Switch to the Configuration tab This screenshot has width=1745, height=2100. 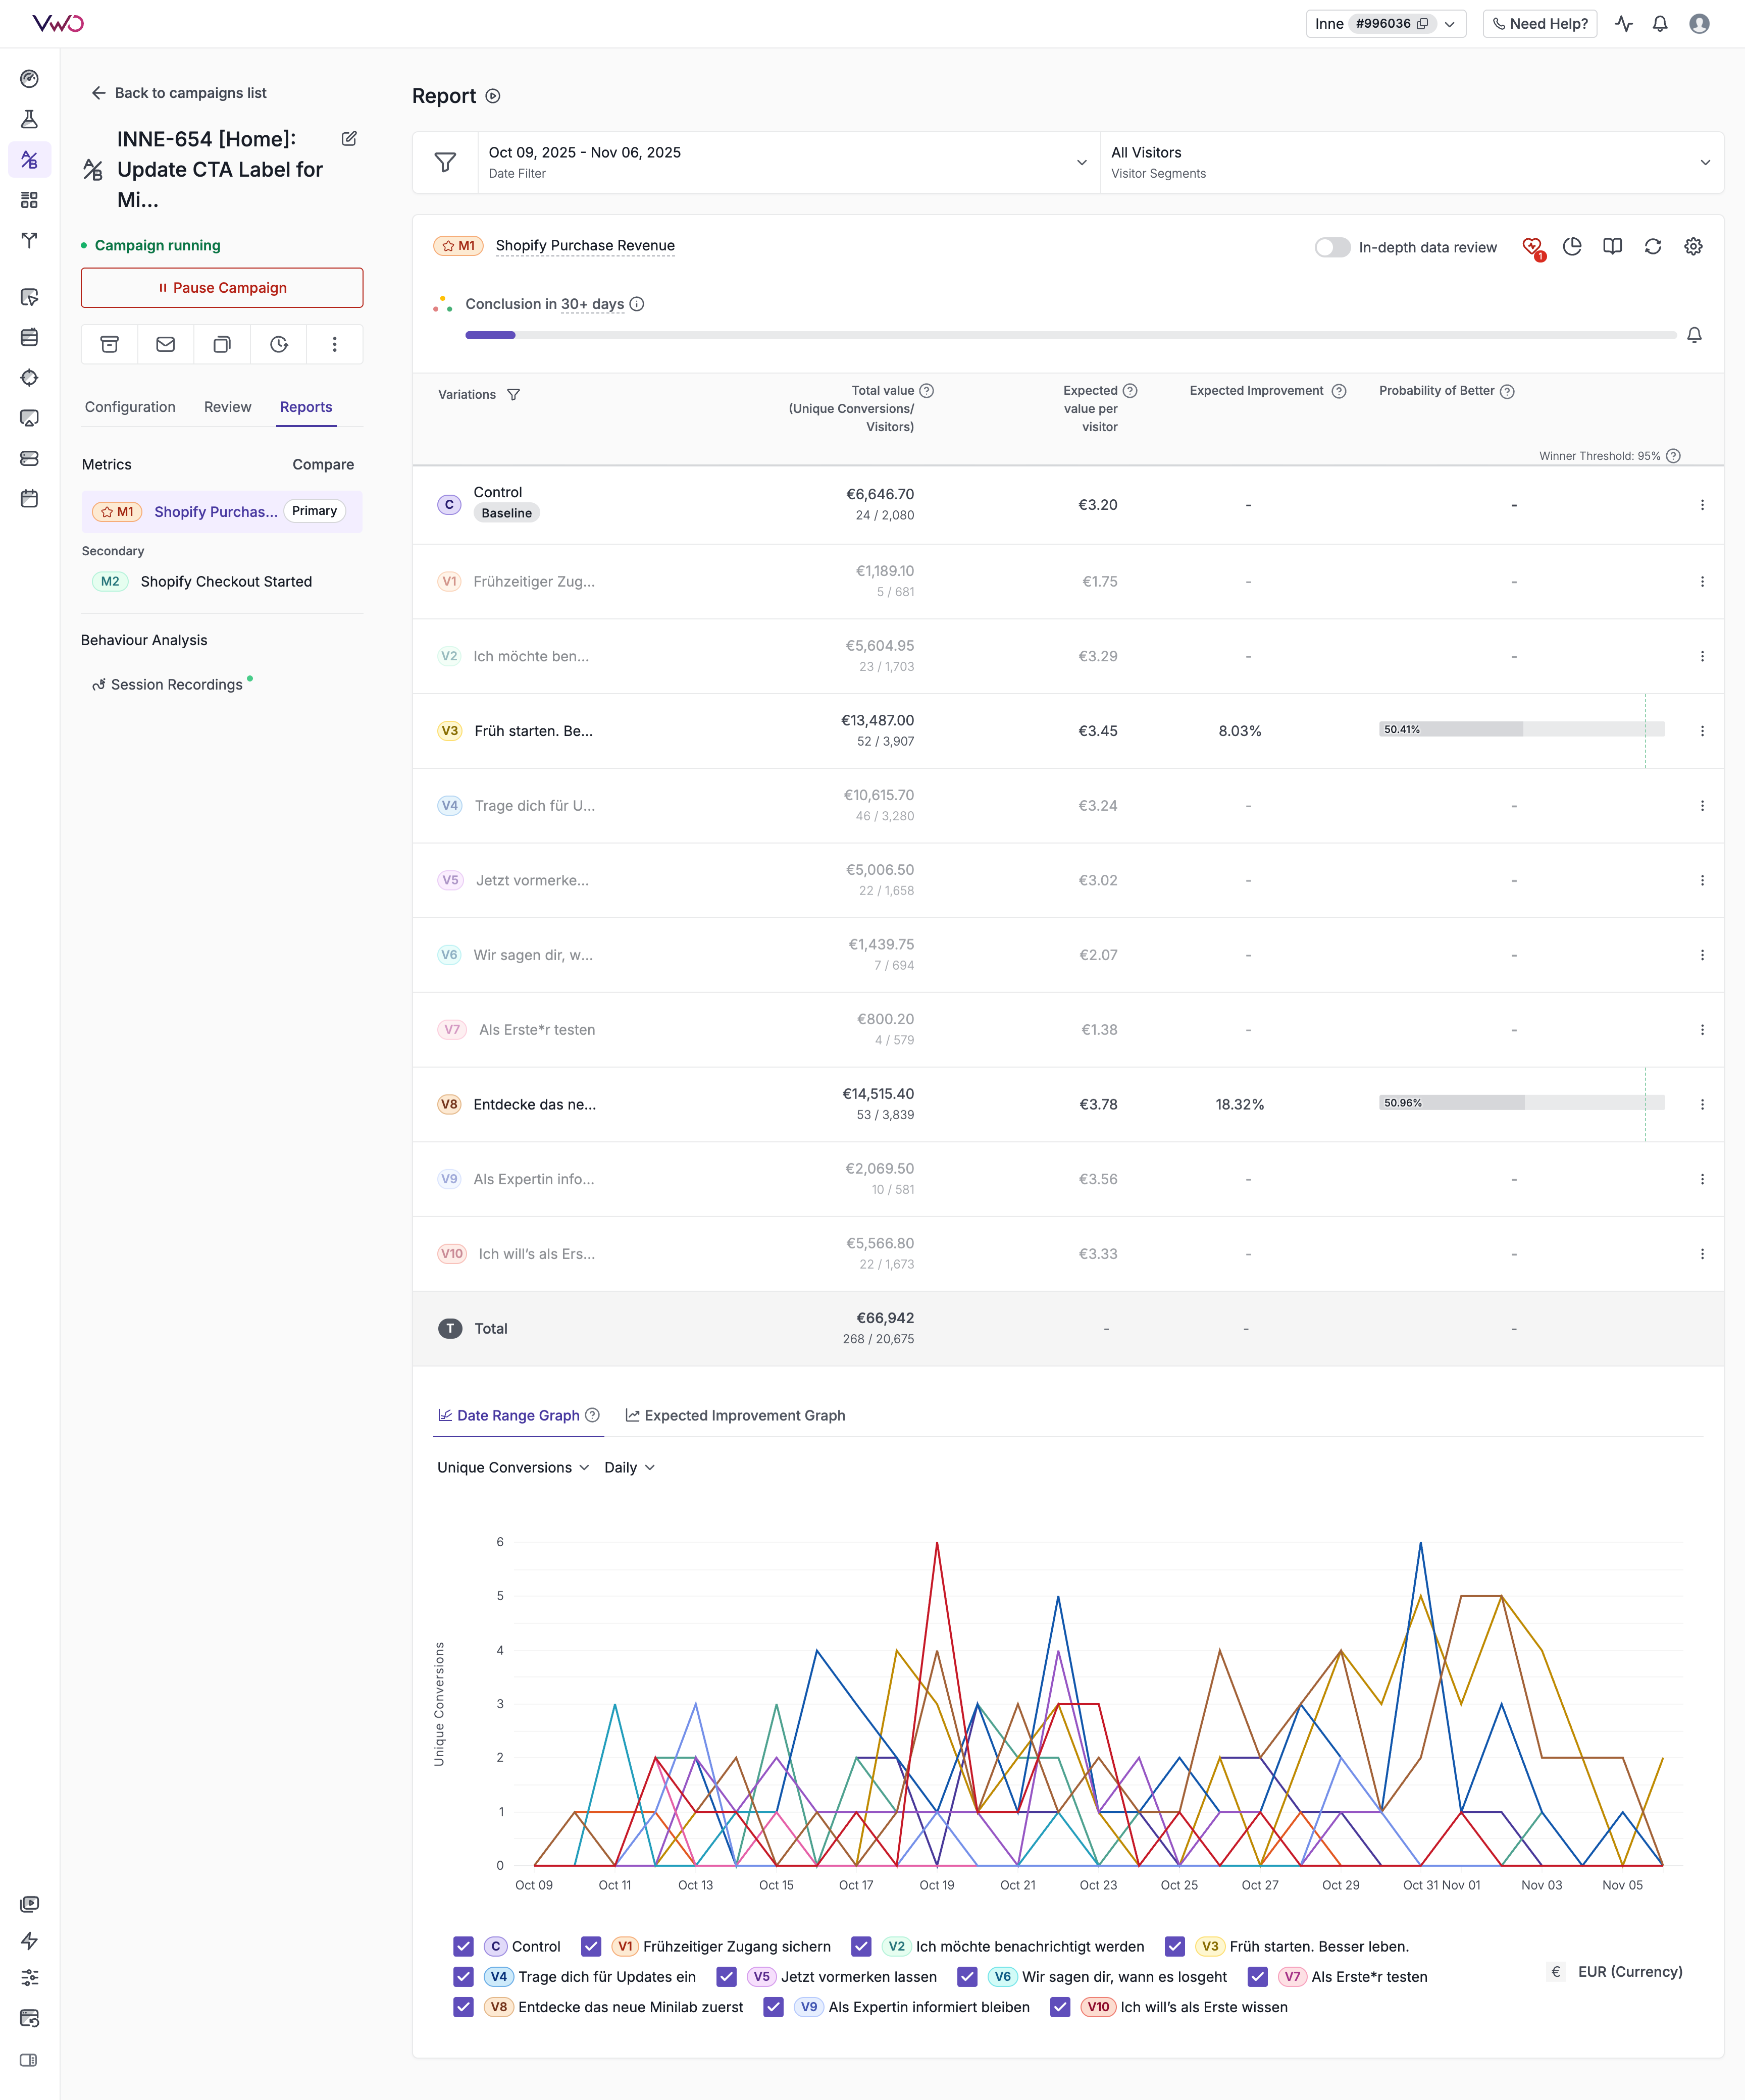pos(130,407)
